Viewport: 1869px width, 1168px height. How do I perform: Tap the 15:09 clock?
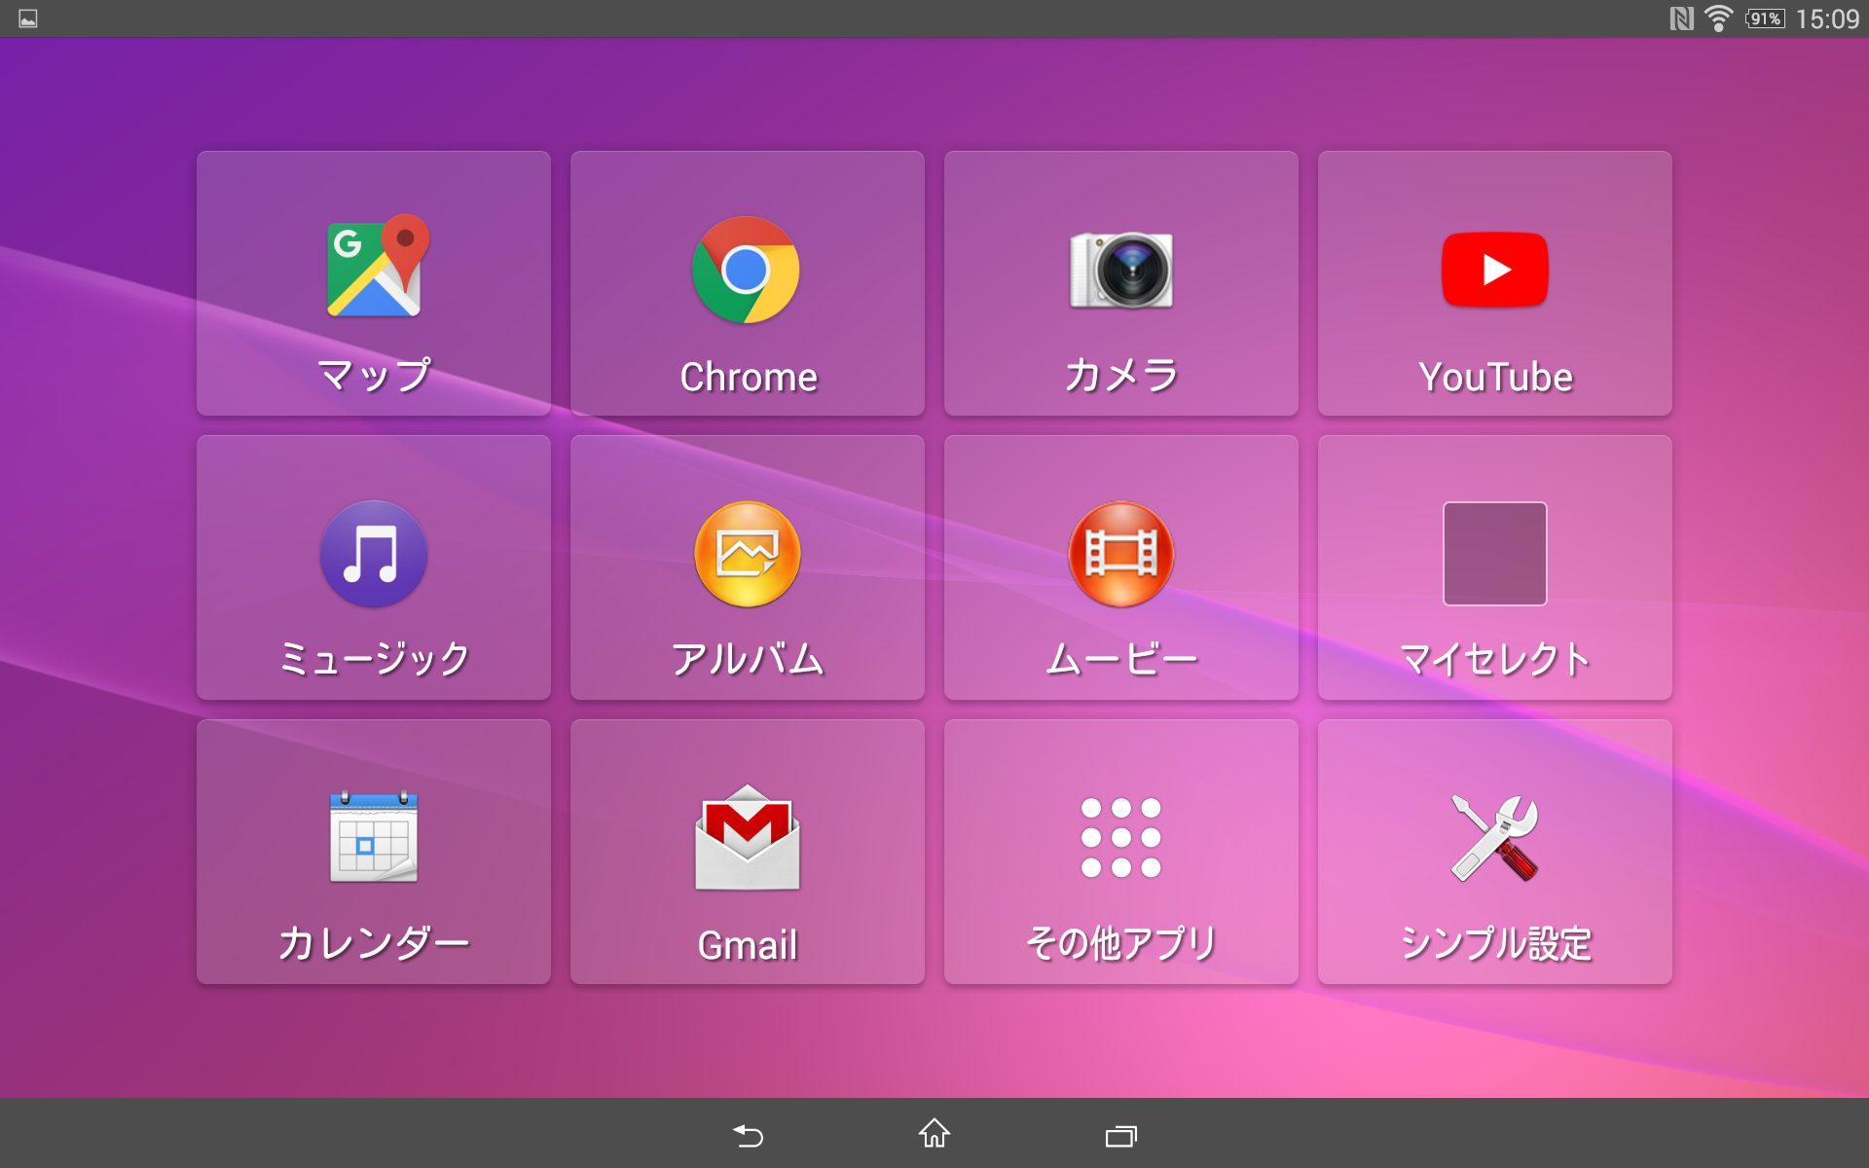[1827, 18]
